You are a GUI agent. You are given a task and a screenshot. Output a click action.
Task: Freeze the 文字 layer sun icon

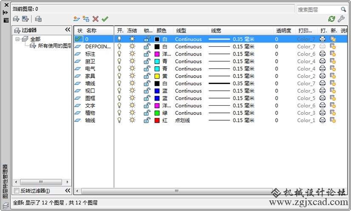(x=132, y=106)
